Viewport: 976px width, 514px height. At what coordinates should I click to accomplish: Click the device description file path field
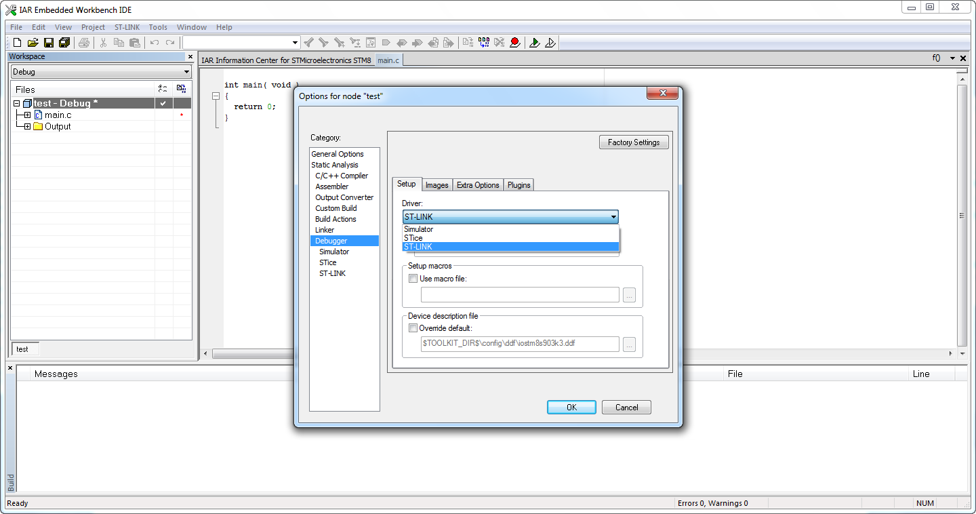520,344
